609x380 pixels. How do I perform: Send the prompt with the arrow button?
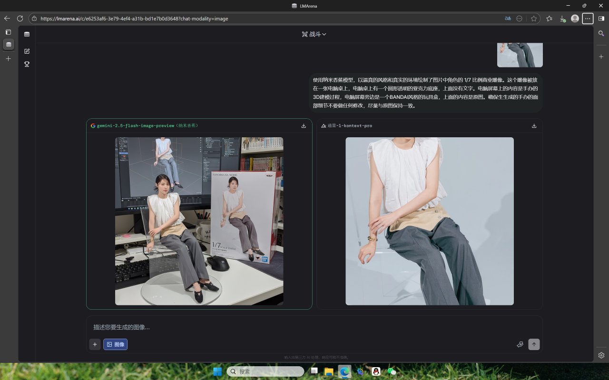[534, 344]
